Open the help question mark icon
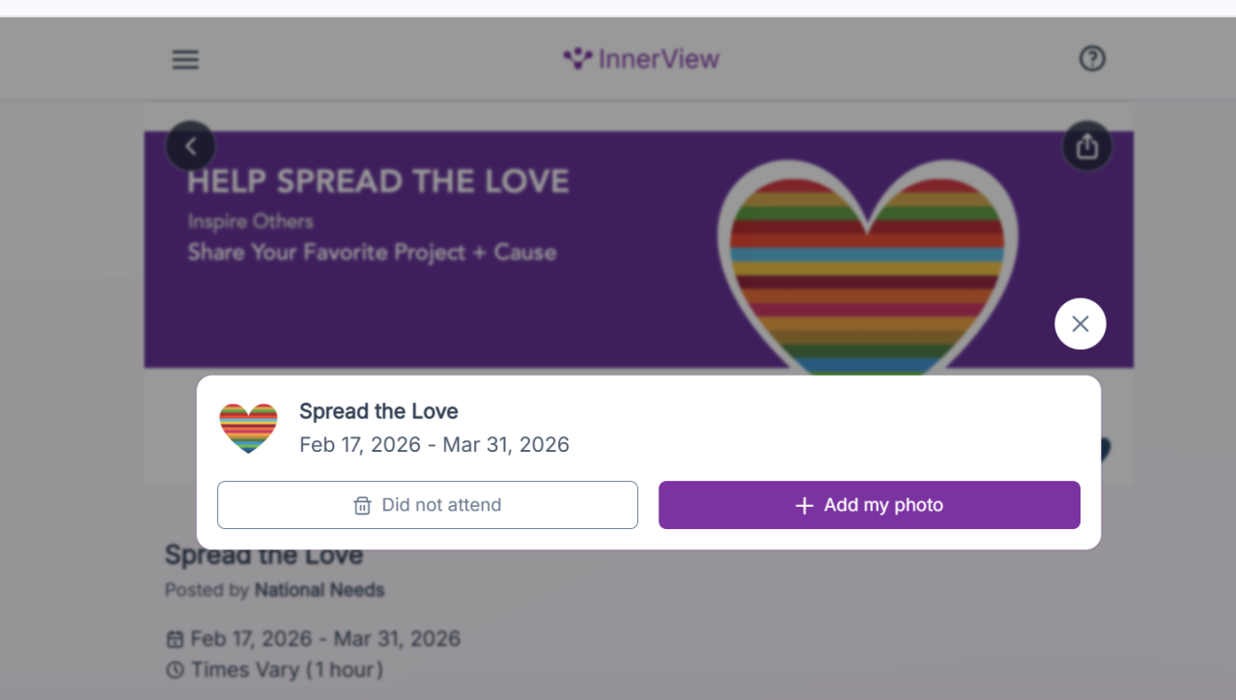The height and width of the screenshot is (700, 1236). (x=1091, y=59)
